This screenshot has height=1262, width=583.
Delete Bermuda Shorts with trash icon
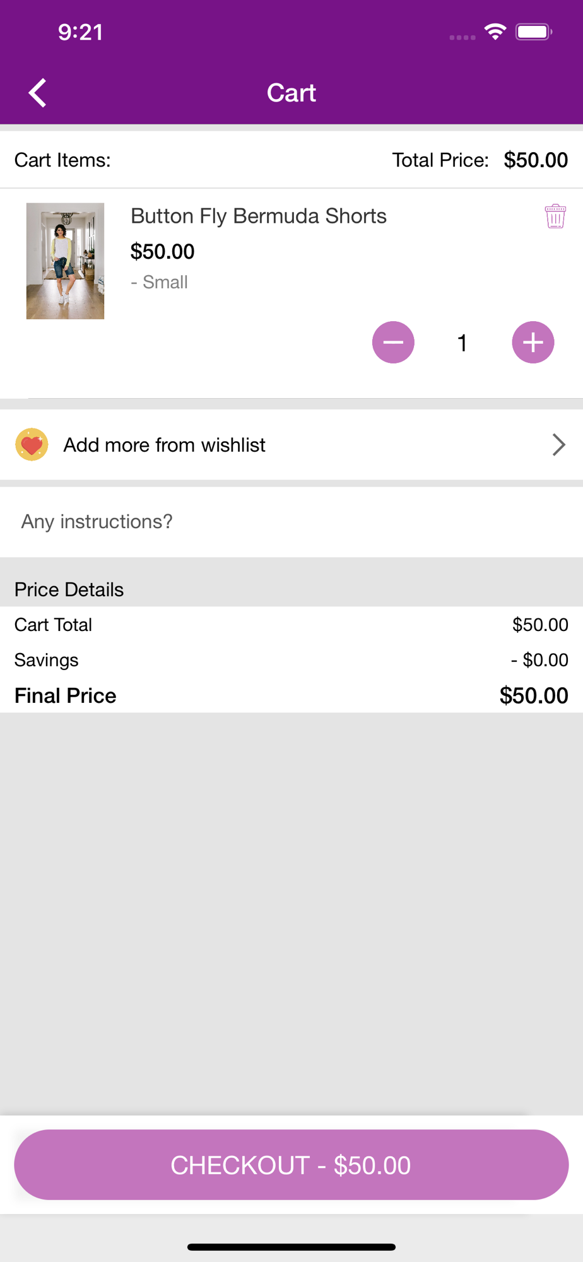555,216
